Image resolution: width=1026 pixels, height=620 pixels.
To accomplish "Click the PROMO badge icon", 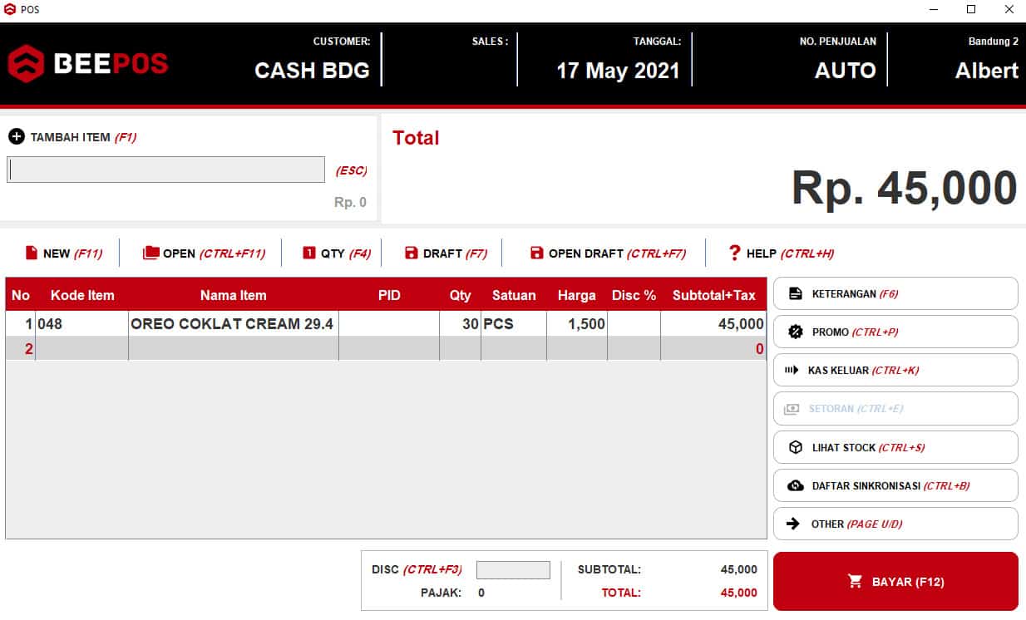I will pyautogui.click(x=795, y=332).
